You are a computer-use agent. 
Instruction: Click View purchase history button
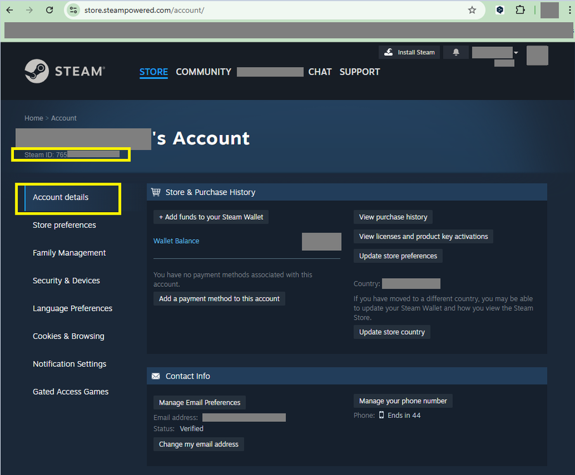[x=393, y=217]
